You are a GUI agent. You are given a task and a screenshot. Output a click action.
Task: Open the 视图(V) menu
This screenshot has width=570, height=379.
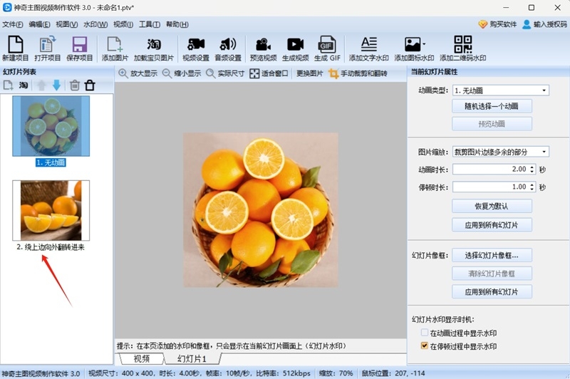tap(66, 24)
